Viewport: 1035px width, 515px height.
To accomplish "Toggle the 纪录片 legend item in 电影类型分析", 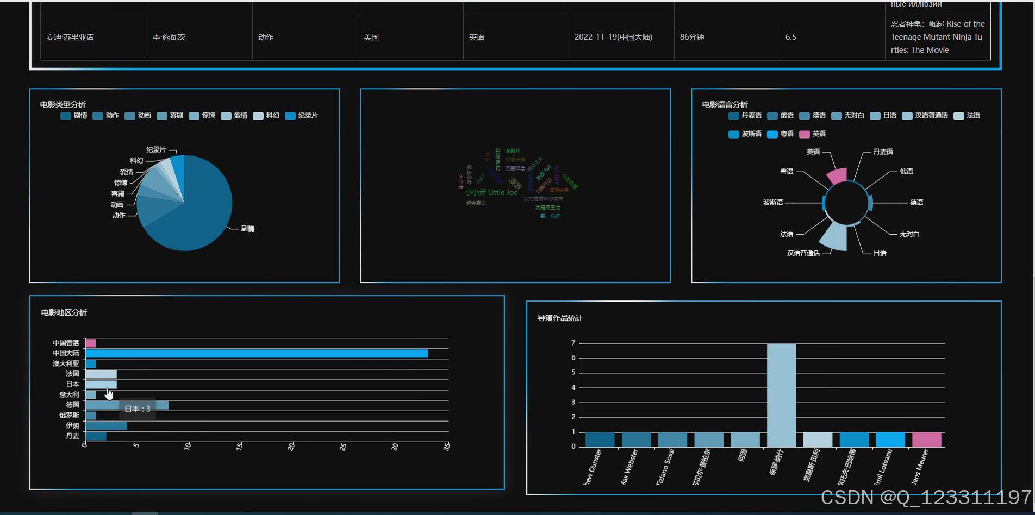I will (302, 116).
